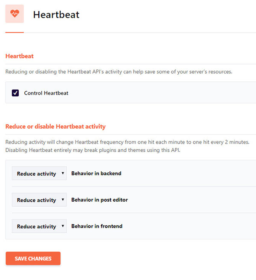The height and width of the screenshot is (280, 256).
Task: Click the Behavior in backend label
Action: tap(96, 173)
